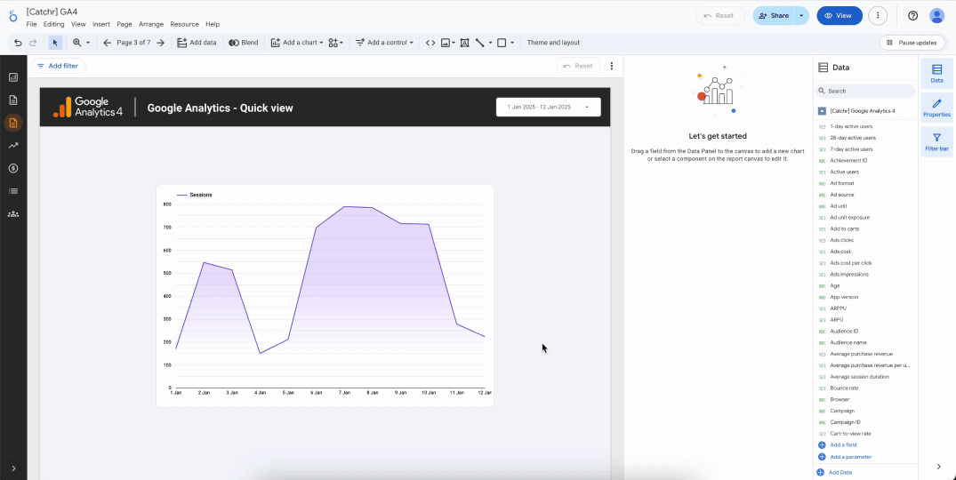Image resolution: width=956 pixels, height=480 pixels.
Task: Click the Looker Studio logo
Action: [x=12, y=16]
